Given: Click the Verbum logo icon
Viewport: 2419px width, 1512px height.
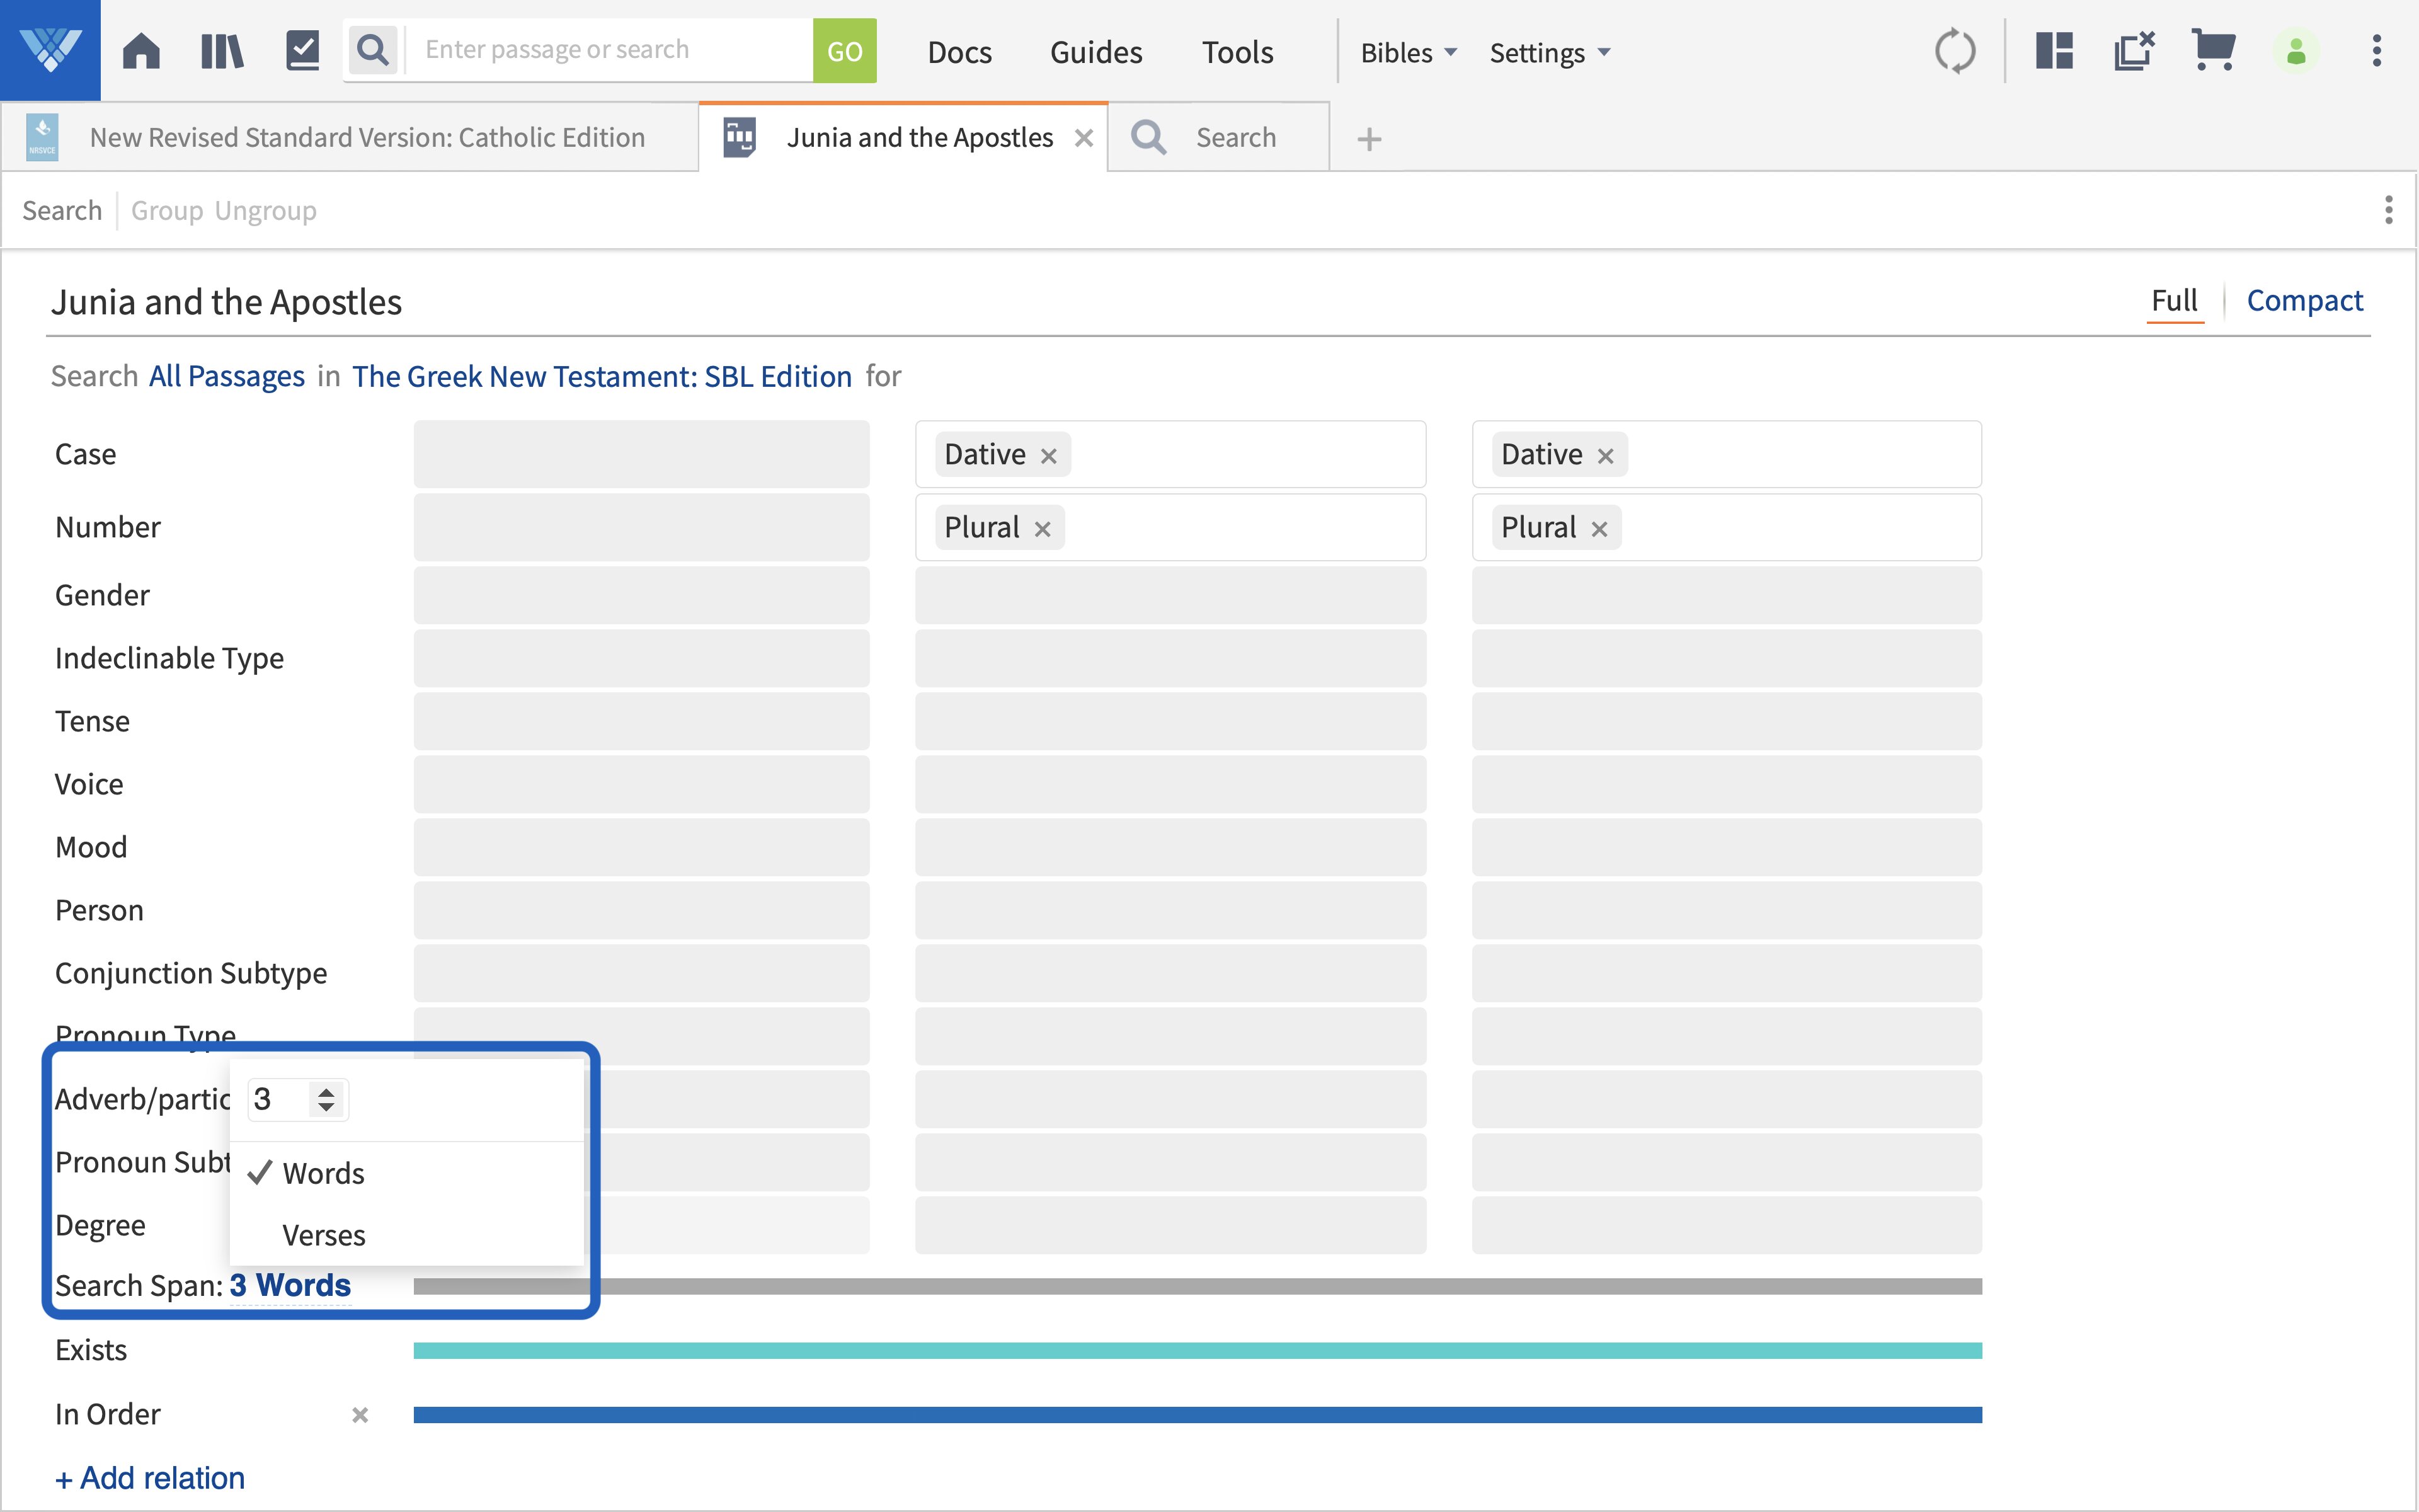Looking at the screenshot, I should point(50,50).
